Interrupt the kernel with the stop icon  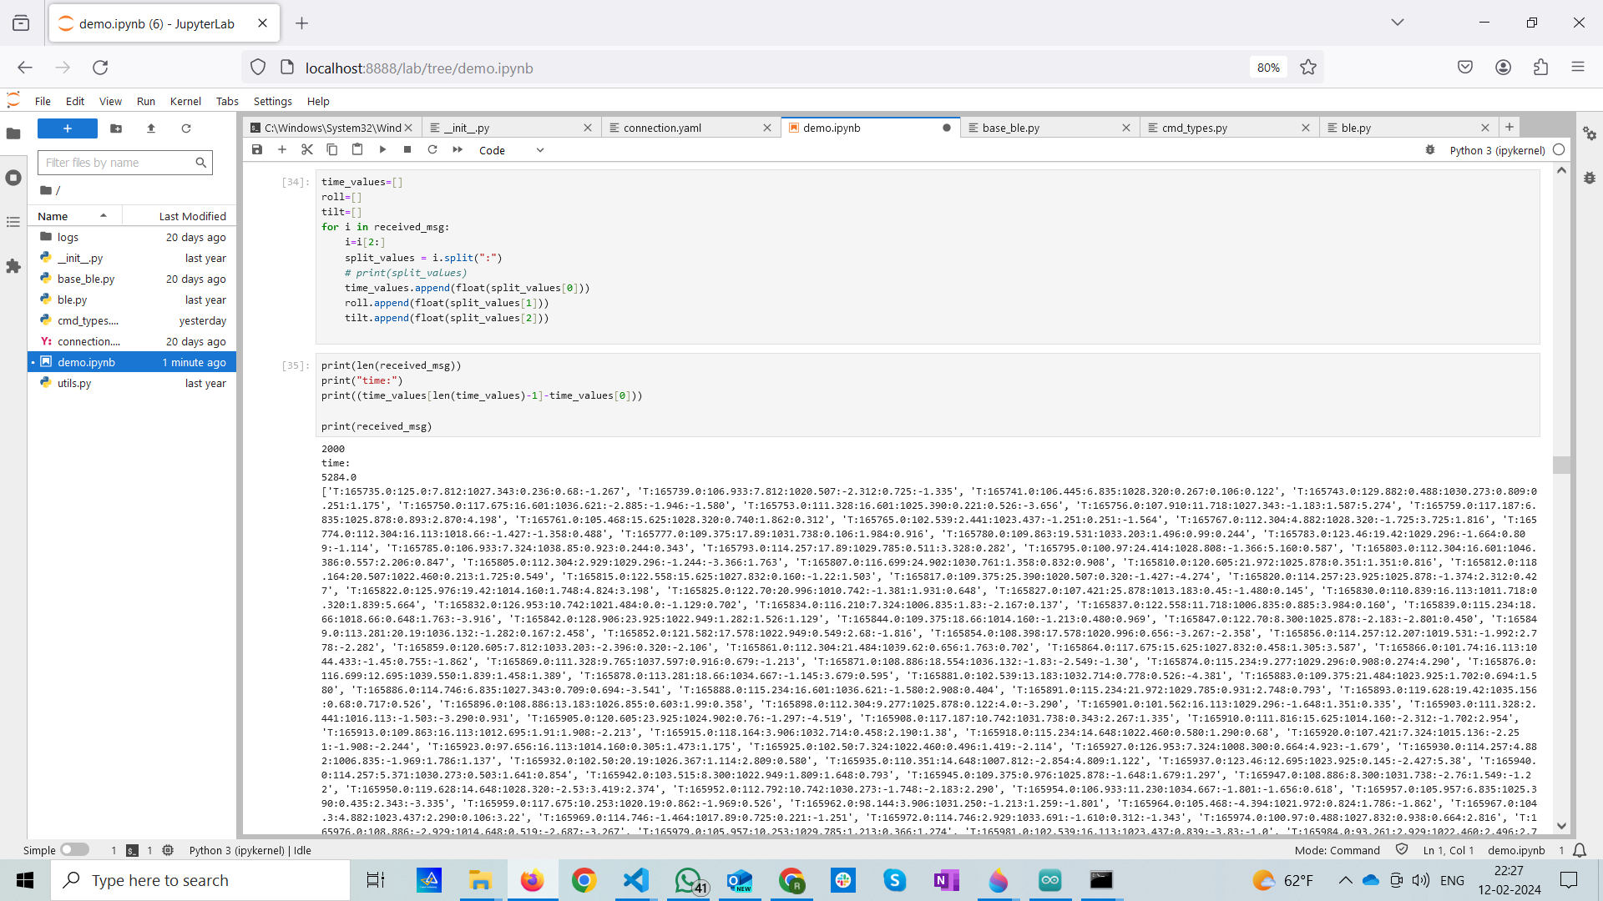pyautogui.click(x=407, y=150)
